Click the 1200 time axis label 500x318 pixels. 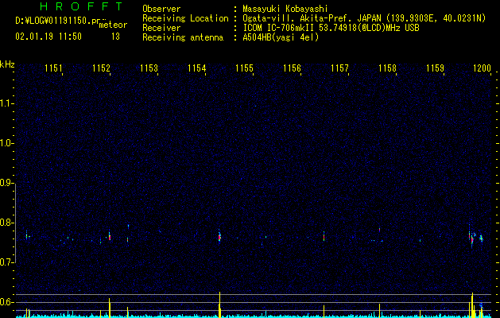(x=483, y=68)
